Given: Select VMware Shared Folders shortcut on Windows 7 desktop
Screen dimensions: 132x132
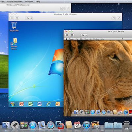Looking at the screenshot, I should pyautogui.click(x=14, y=44).
